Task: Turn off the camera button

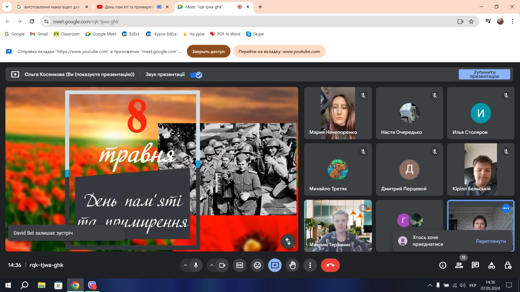Action: click(x=222, y=265)
